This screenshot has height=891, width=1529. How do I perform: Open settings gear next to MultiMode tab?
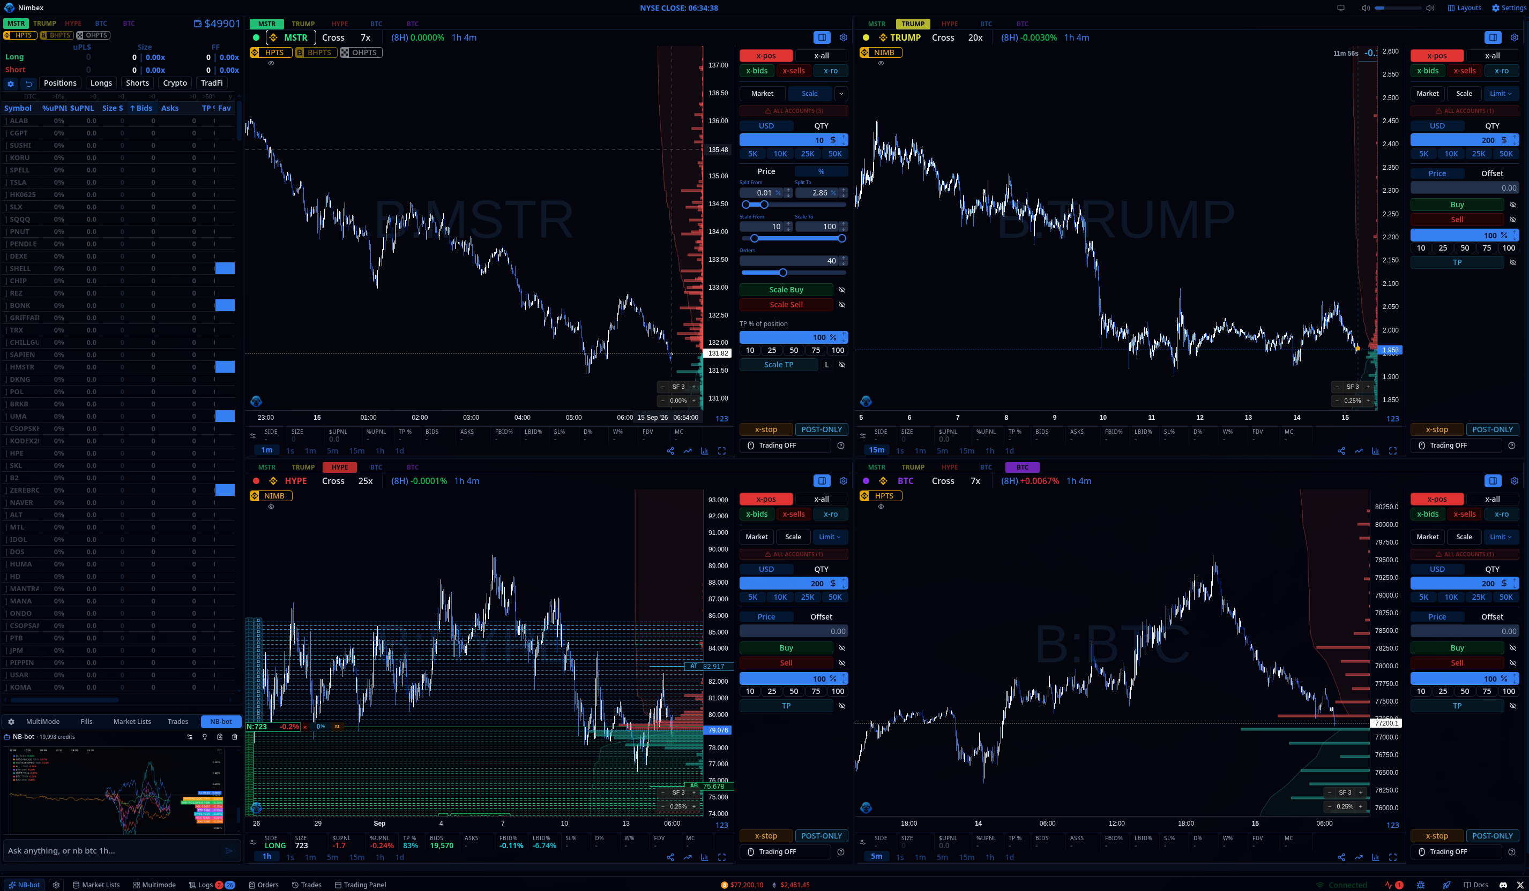(11, 722)
